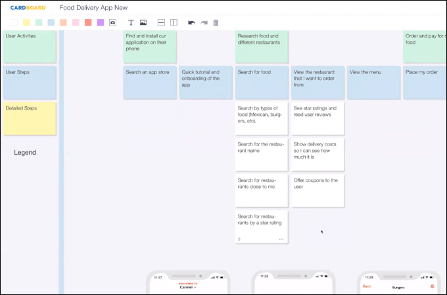Click the Legend text label
Viewport: 447px width, 295px height.
(x=25, y=152)
